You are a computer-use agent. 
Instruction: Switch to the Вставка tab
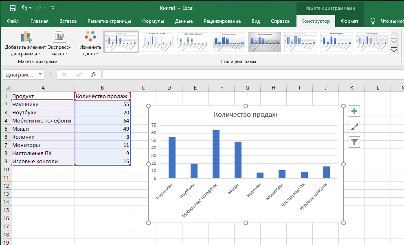click(x=68, y=21)
